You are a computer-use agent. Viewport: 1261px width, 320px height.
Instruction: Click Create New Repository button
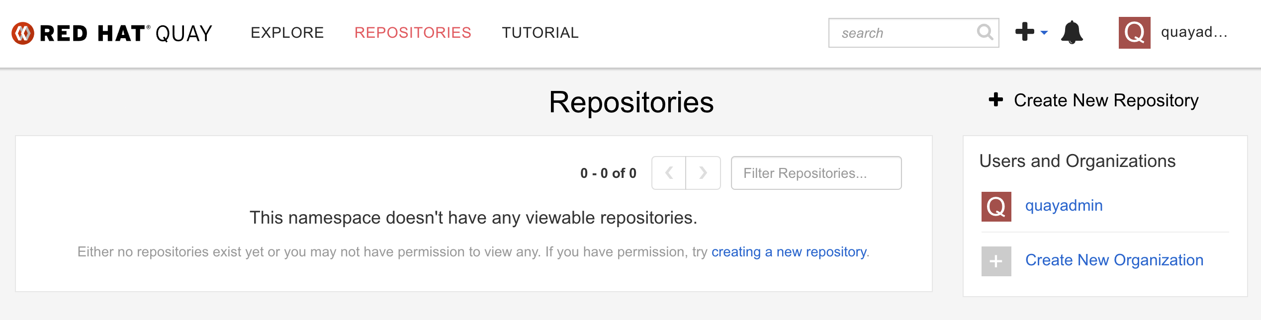pos(1106,100)
